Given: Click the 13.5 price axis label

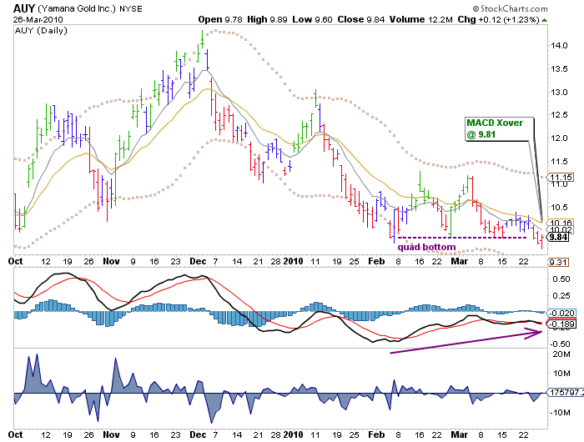Looking at the screenshot, I should coord(559,69).
